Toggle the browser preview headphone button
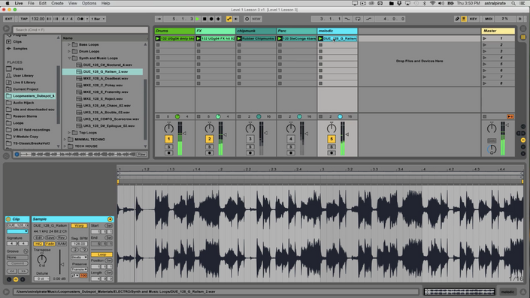Image resolution: width=530 pixels, height=298 pixels. tap(17, 154)
